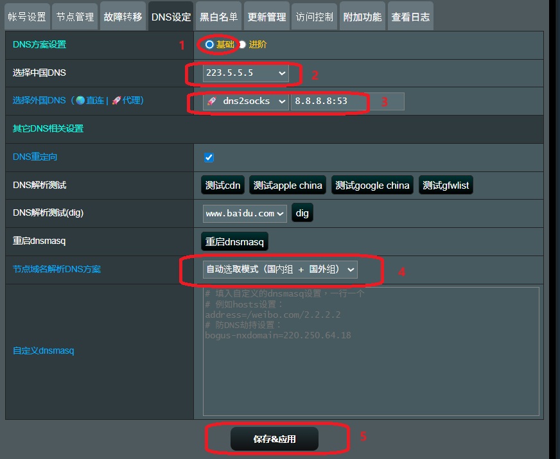Image resolution: width=560 pixels, height=459 pixels.
Task: Open the www.baidu.com dig domain dropdown
Action: tap(245, 213)
